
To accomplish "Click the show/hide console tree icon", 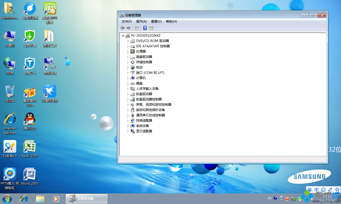I will (x=137, y=28).
